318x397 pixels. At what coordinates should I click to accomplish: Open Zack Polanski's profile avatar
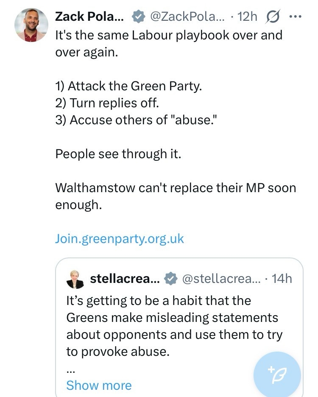31,25
